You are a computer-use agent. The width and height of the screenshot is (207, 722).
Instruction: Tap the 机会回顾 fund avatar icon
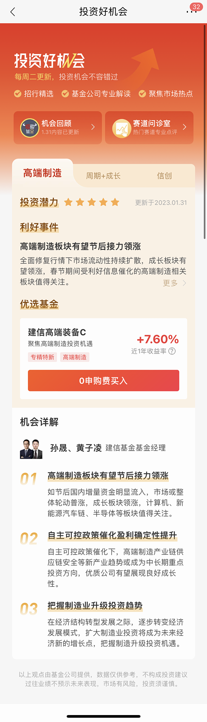(30, 128)
